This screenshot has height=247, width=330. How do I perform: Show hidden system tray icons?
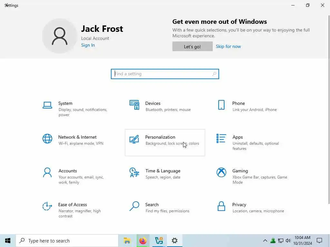pos(265,241)
